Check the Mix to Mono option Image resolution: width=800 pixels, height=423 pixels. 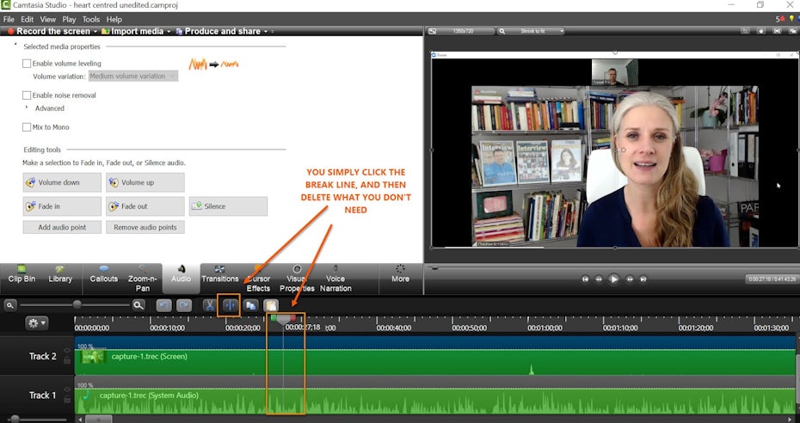27,127
